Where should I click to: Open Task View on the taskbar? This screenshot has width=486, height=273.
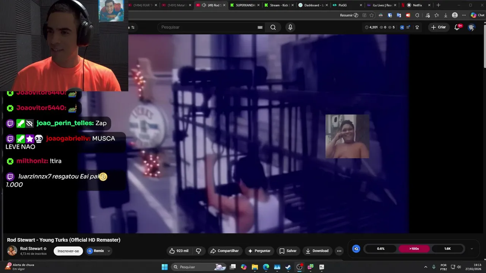click(233, 267)
